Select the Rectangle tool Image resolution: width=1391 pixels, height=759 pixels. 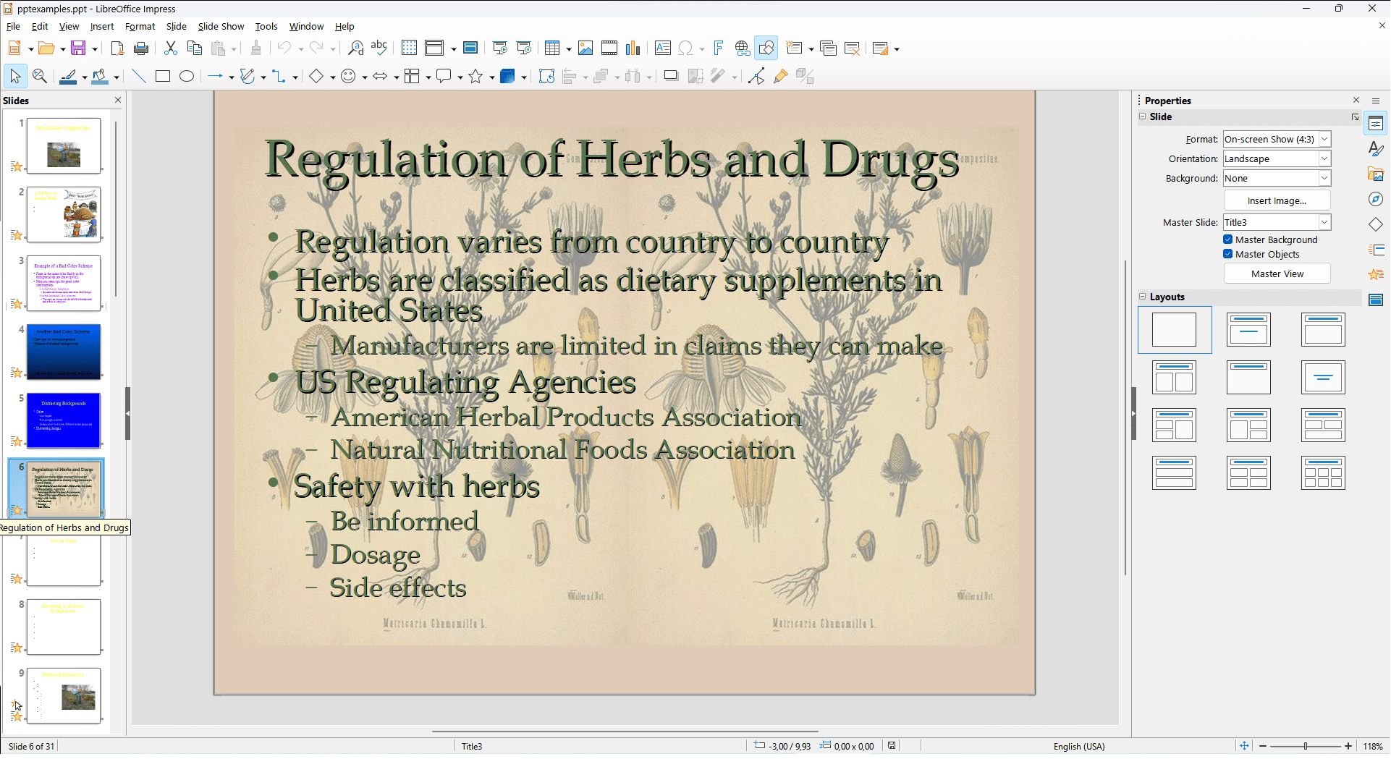(163, 76)
